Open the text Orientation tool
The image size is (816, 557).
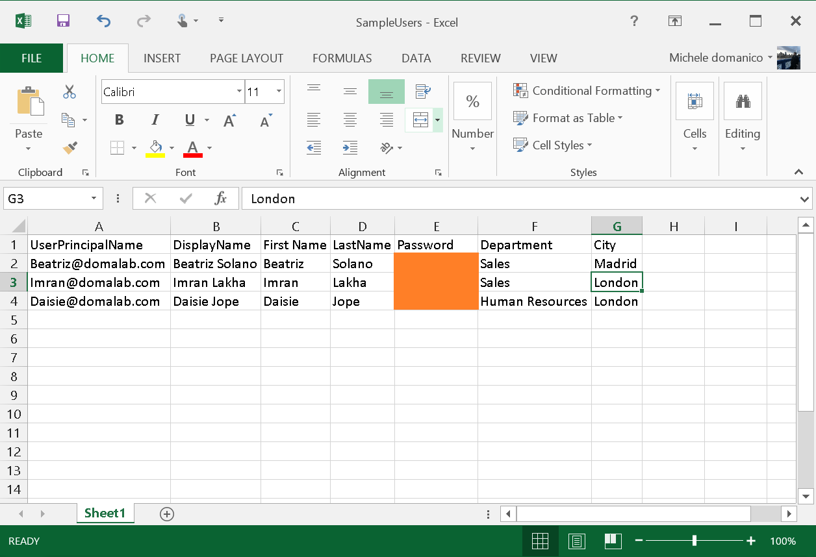(x=387, y=148)
